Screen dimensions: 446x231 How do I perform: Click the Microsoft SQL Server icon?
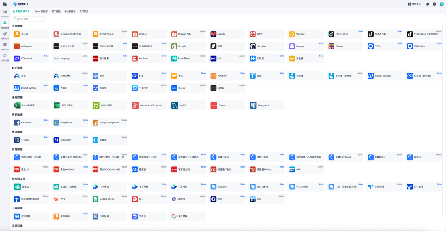(x=135, y=105)
